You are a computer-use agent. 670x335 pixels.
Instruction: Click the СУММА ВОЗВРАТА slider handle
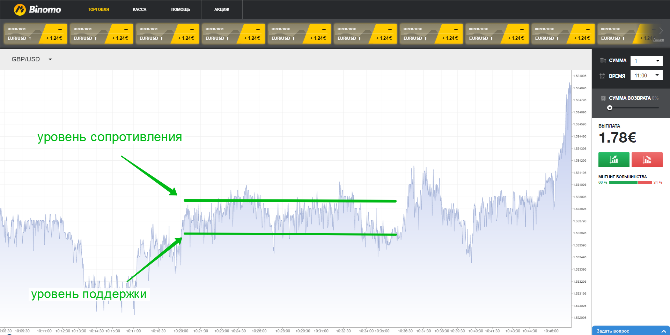click(610, 108)
